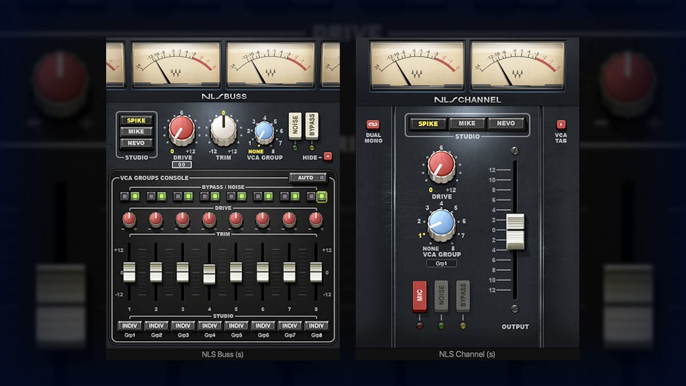This screenshot has width=686, height=386.
Task: Enable BYPASS on the NLS Channel
Action: [463, 296]
